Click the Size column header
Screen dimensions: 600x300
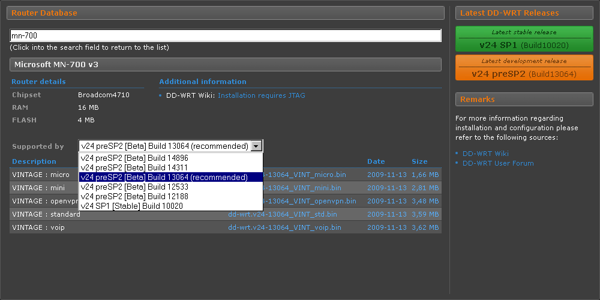(419, 161)
